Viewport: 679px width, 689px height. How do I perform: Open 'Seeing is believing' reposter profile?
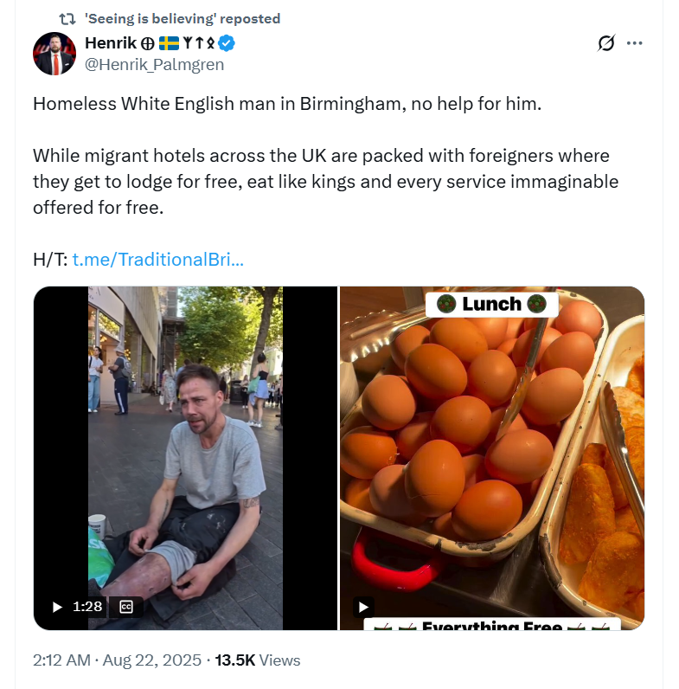pos(183,18)
